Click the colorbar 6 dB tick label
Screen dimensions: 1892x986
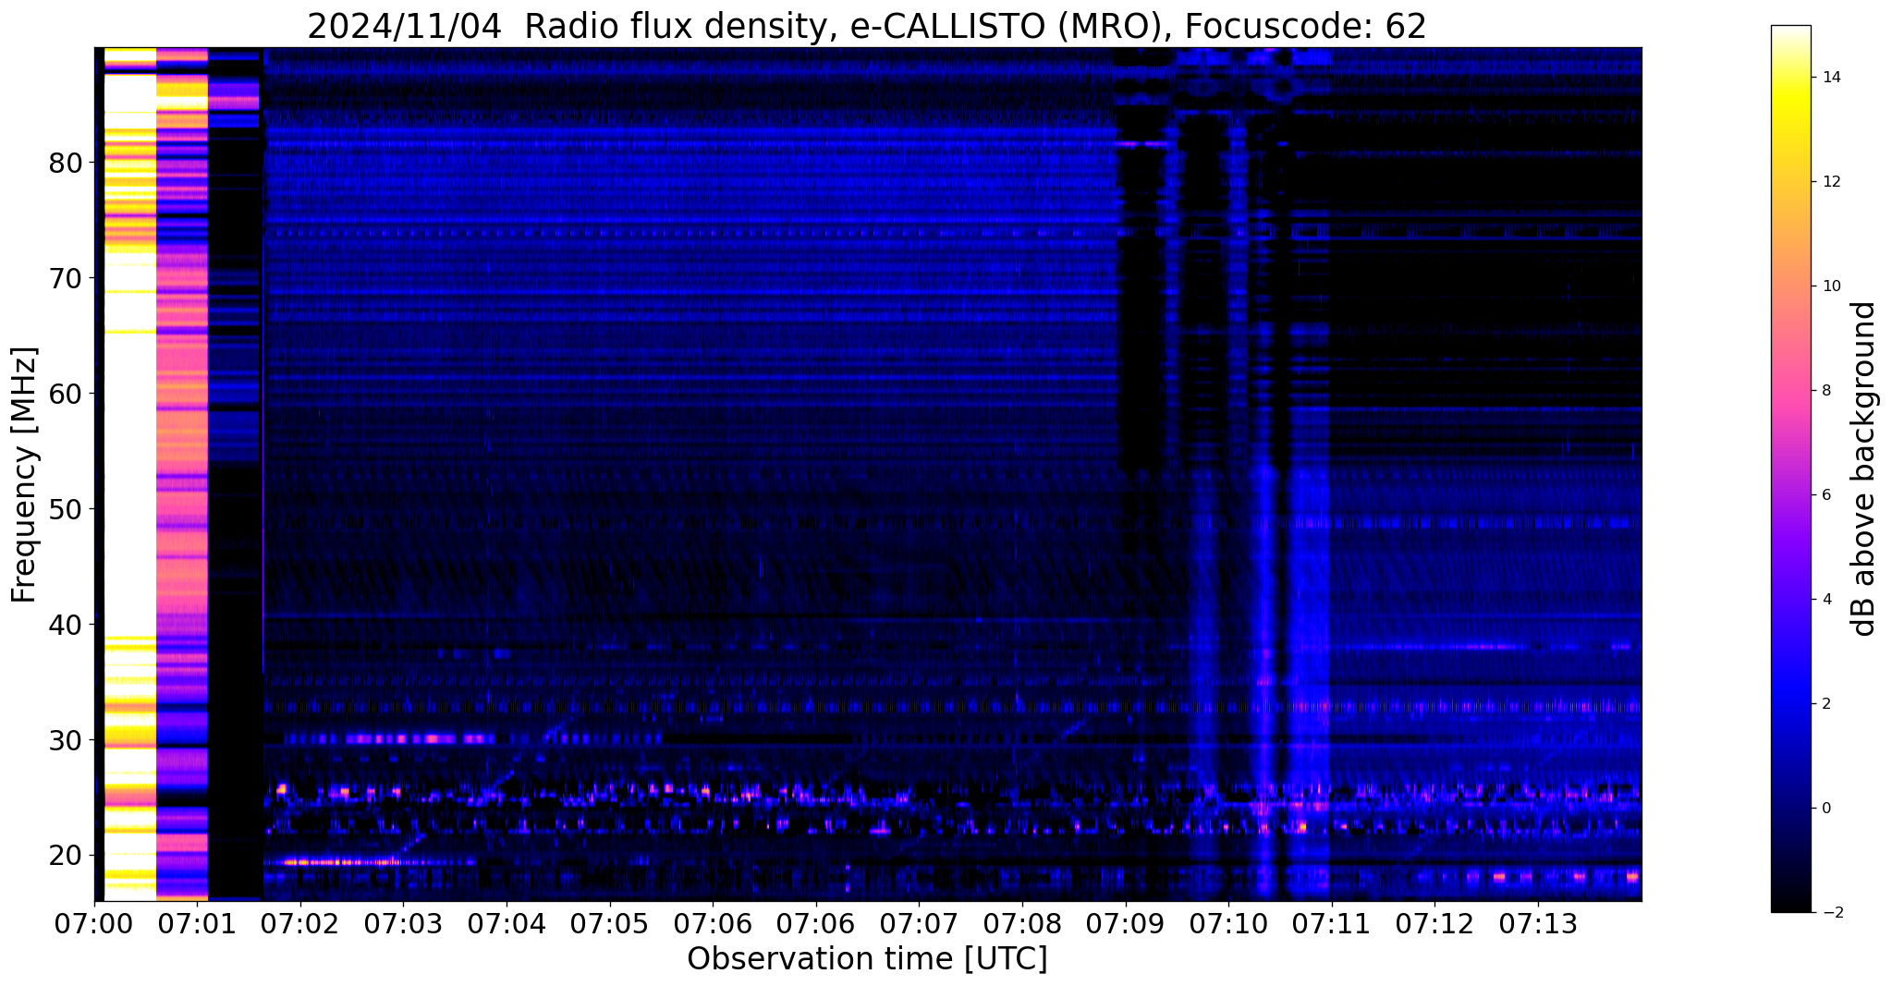(1825, 495)
